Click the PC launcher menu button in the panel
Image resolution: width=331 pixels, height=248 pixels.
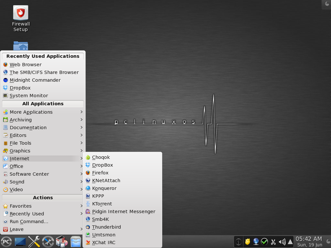coord(6,242)
